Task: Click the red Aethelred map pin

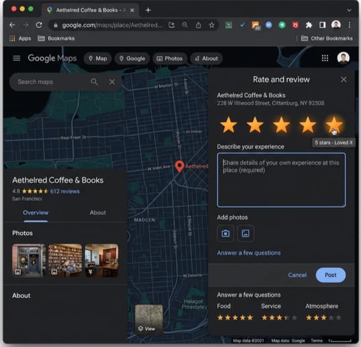Action: point(180,166)
